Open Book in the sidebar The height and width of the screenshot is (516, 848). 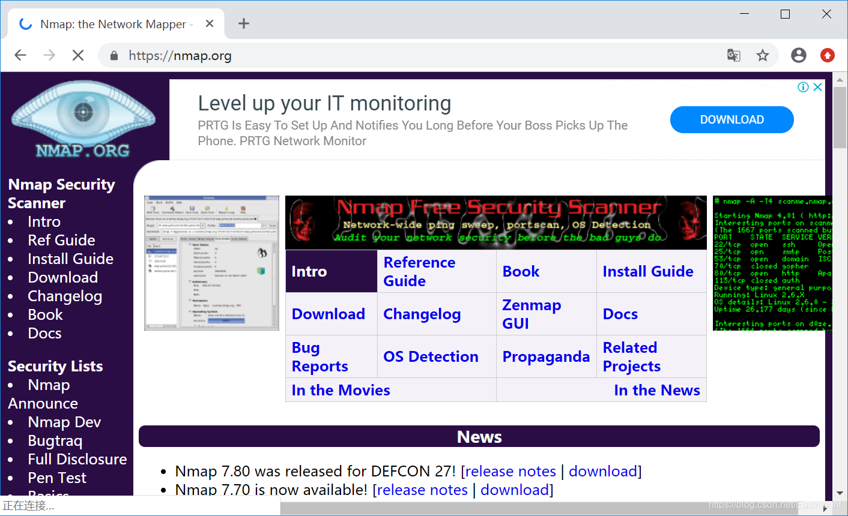click(45, 314)
